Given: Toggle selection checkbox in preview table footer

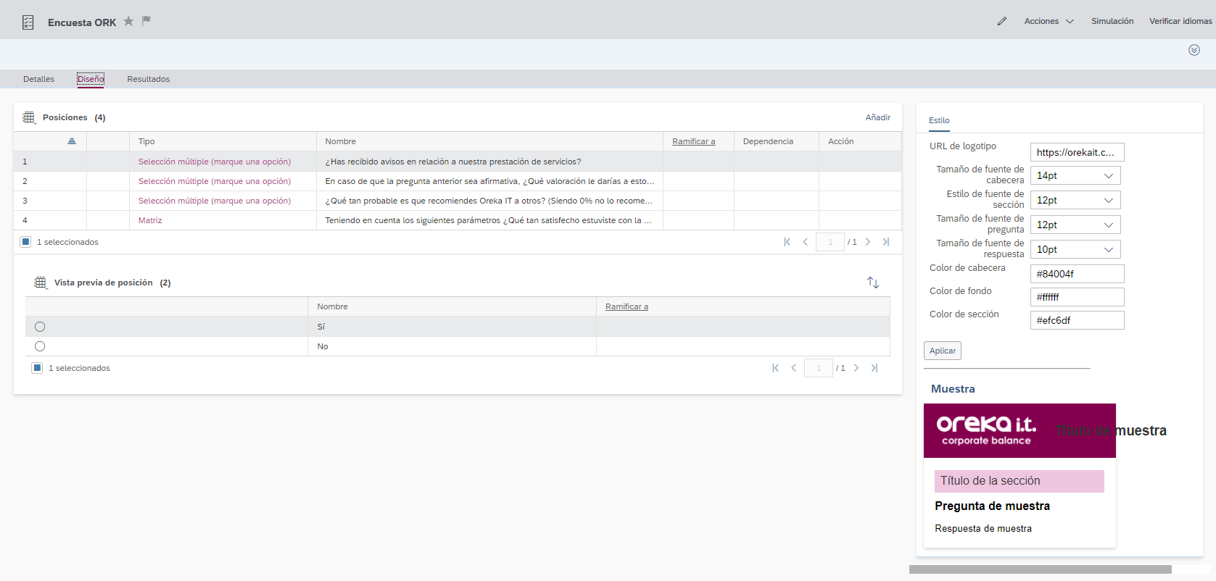Looking at the screenshot, I should (37, 368).
